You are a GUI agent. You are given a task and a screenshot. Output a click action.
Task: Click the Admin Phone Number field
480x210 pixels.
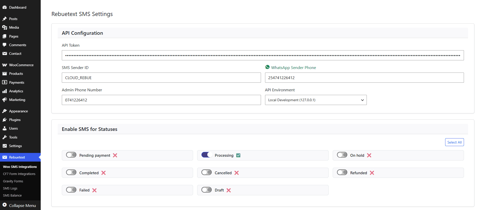161,100
